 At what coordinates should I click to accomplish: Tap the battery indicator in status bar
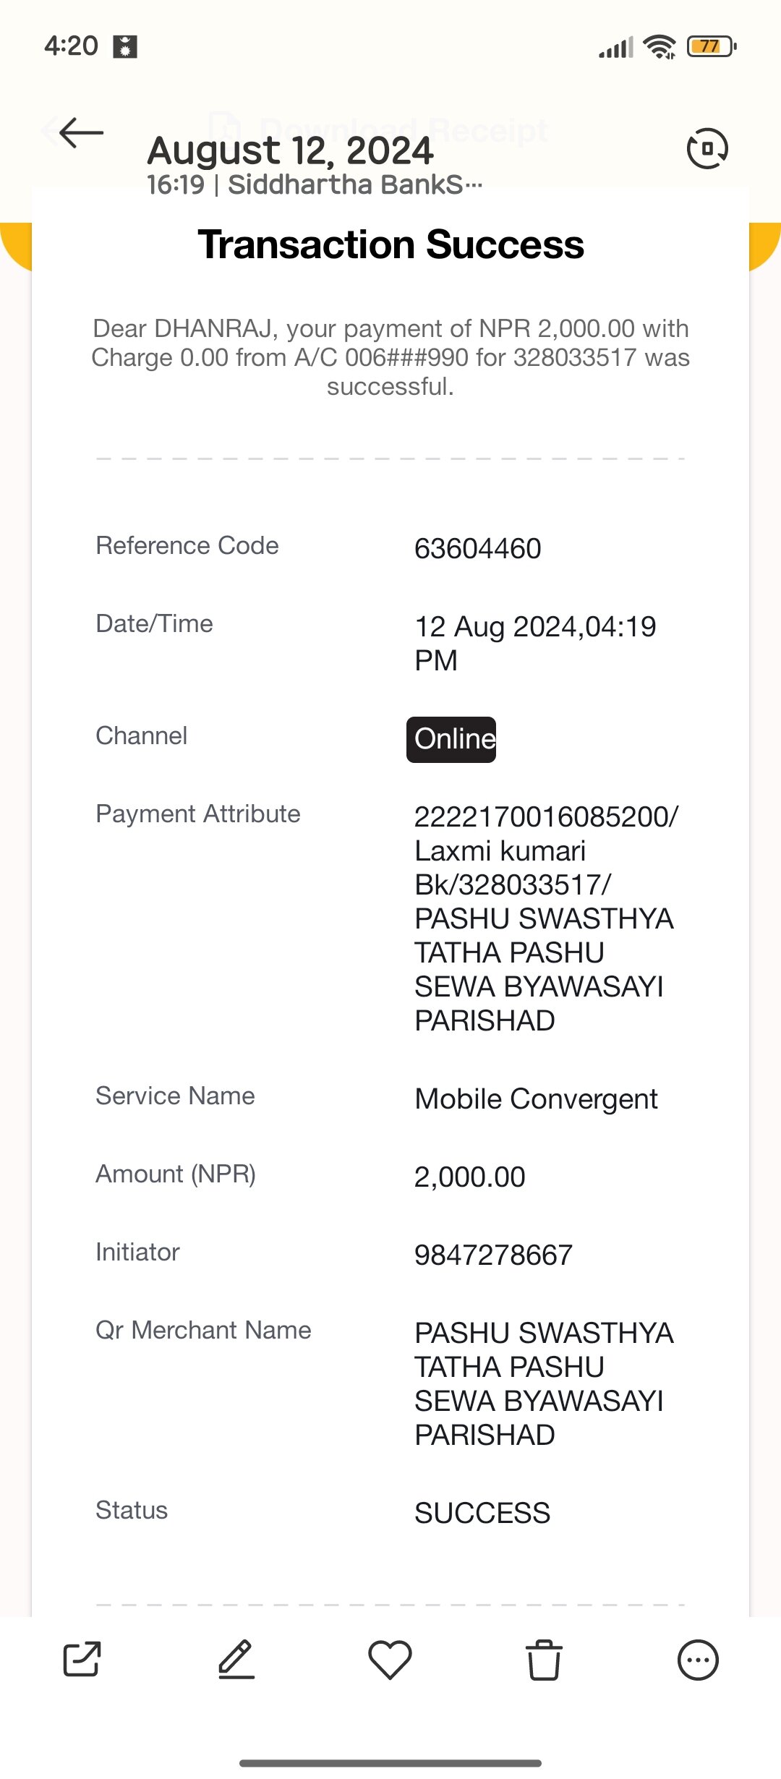pos(712,46)
